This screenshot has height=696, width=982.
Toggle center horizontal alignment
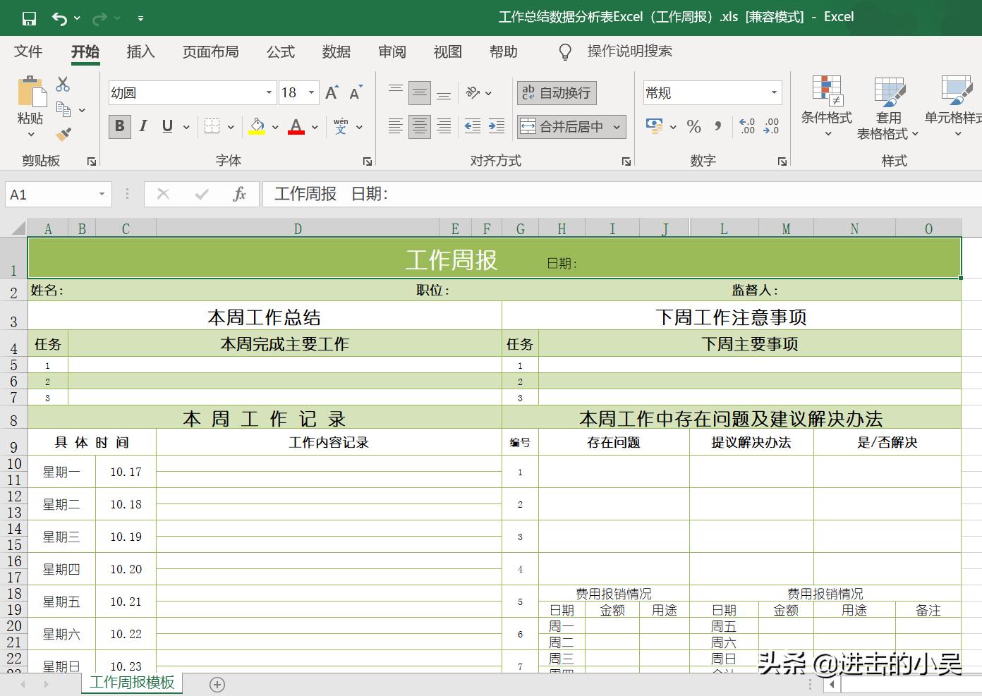pyautogui.click(x=420, y=126)
